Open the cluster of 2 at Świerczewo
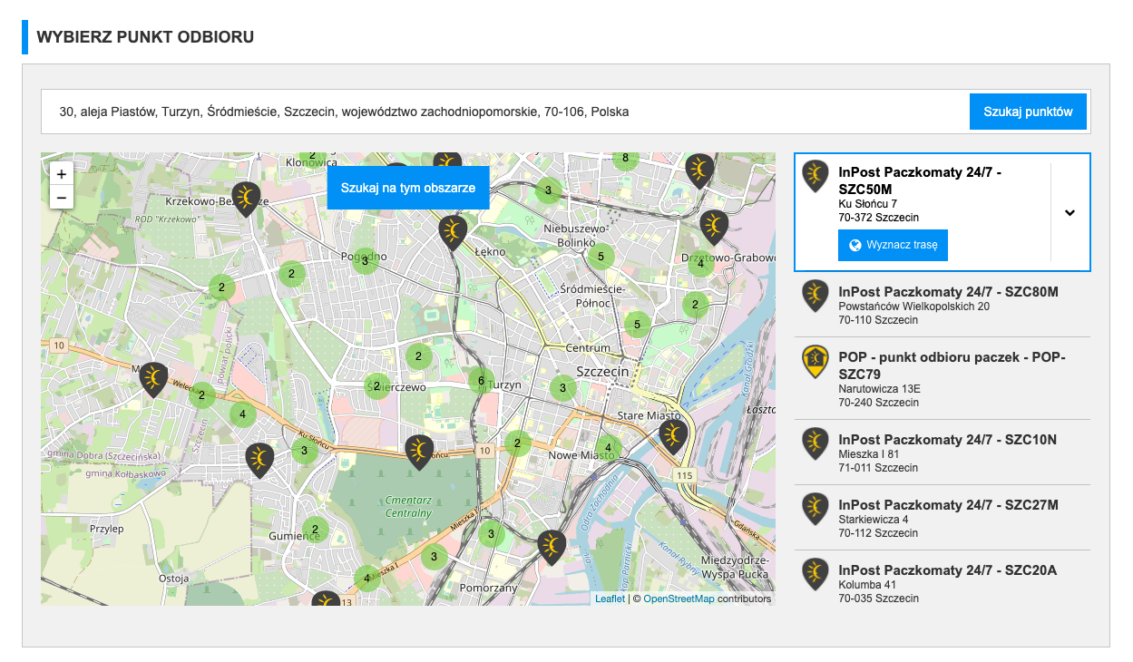 click(x=376, y=386)
